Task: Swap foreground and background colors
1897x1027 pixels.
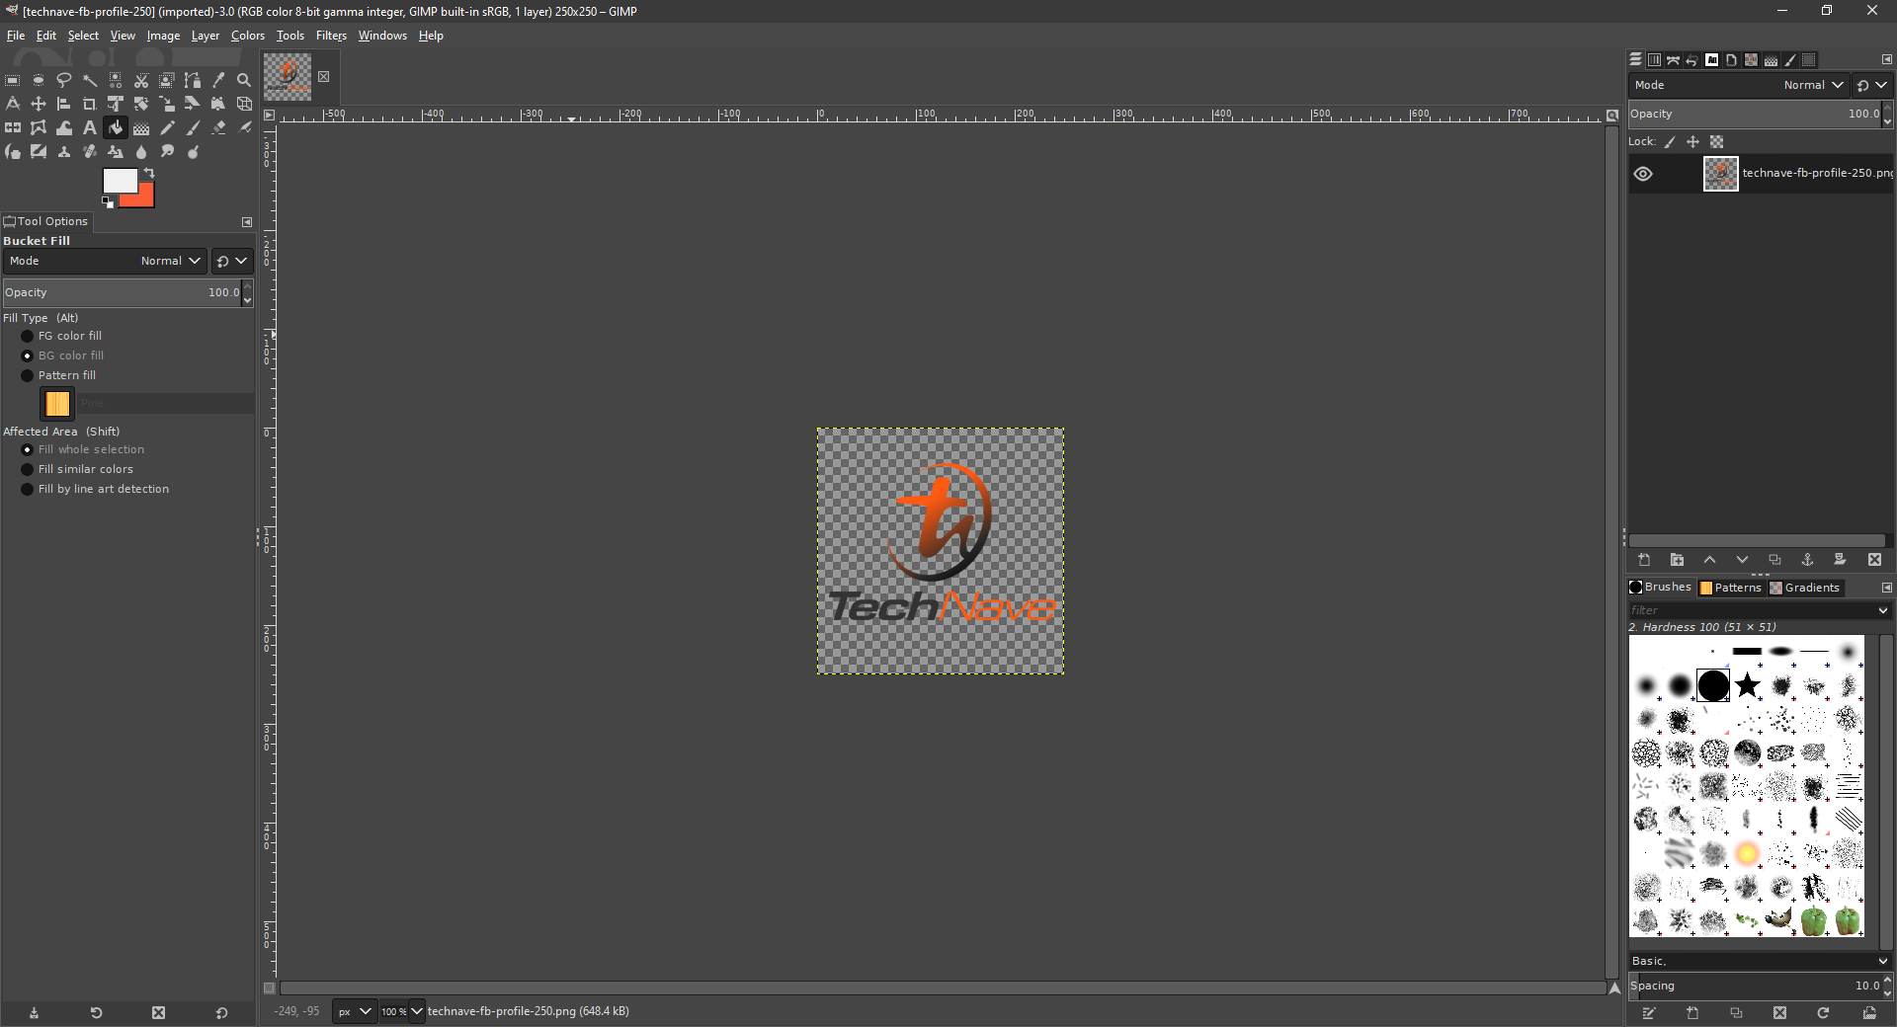Action: click(149, 173)
